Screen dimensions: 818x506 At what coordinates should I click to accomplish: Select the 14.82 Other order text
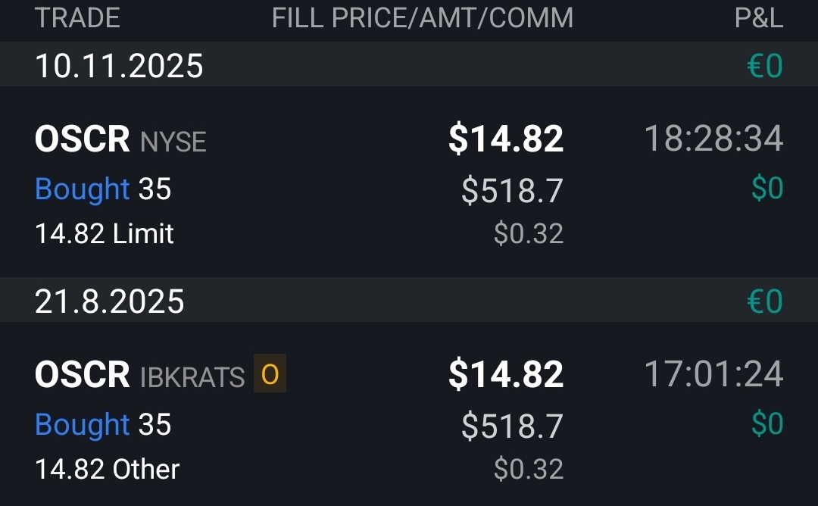coord(107,470)
